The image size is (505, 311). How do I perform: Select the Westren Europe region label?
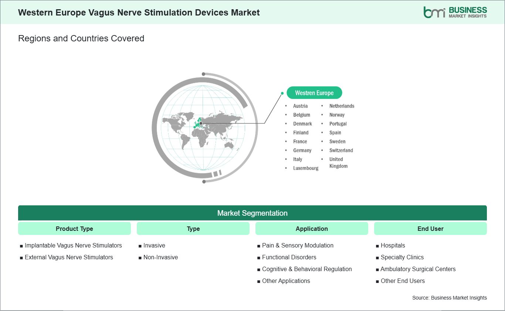coord(314,93)
